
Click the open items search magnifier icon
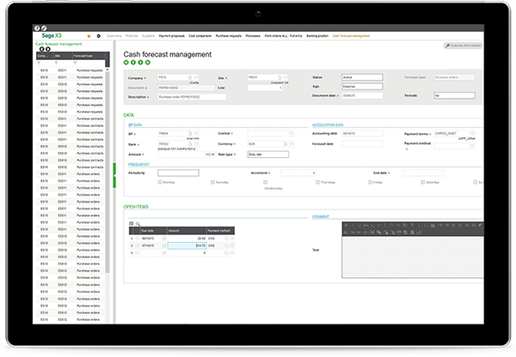tap(138, 224)
